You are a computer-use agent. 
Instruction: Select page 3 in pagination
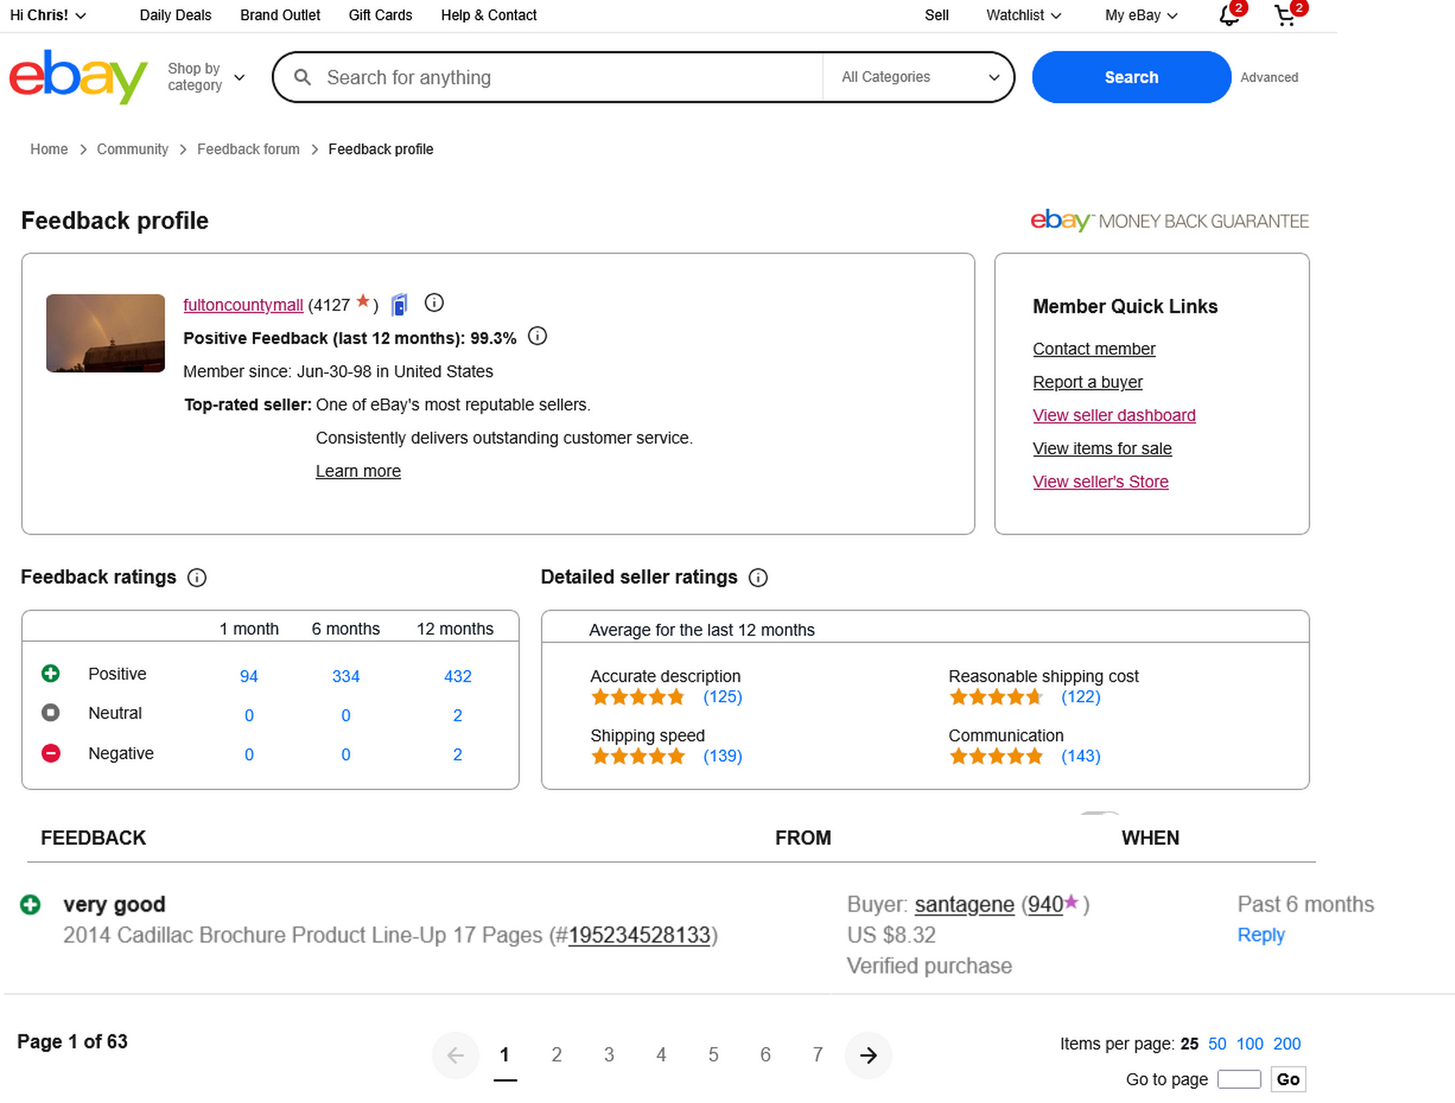point(608,1055)
